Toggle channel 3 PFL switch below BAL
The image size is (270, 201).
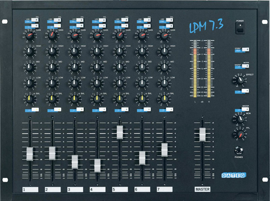(x=80, y=109)
